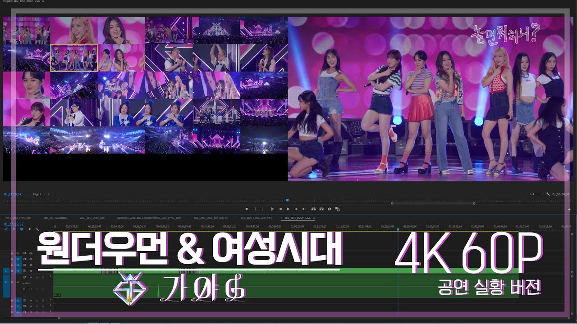Lock video track V1 with padlock
The width and height of the screenshot is (577, 324).
12,270
